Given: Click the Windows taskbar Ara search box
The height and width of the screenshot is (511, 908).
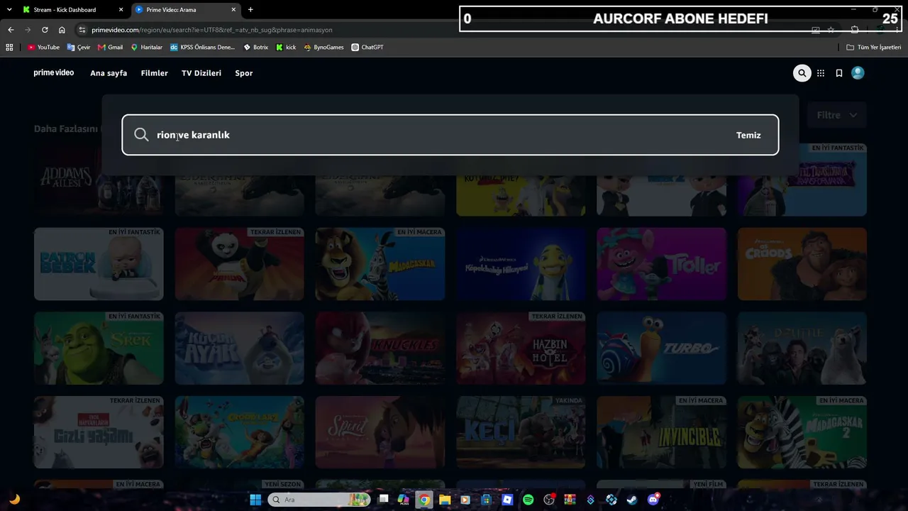Looking at the screenshot, I should (319, 500).
